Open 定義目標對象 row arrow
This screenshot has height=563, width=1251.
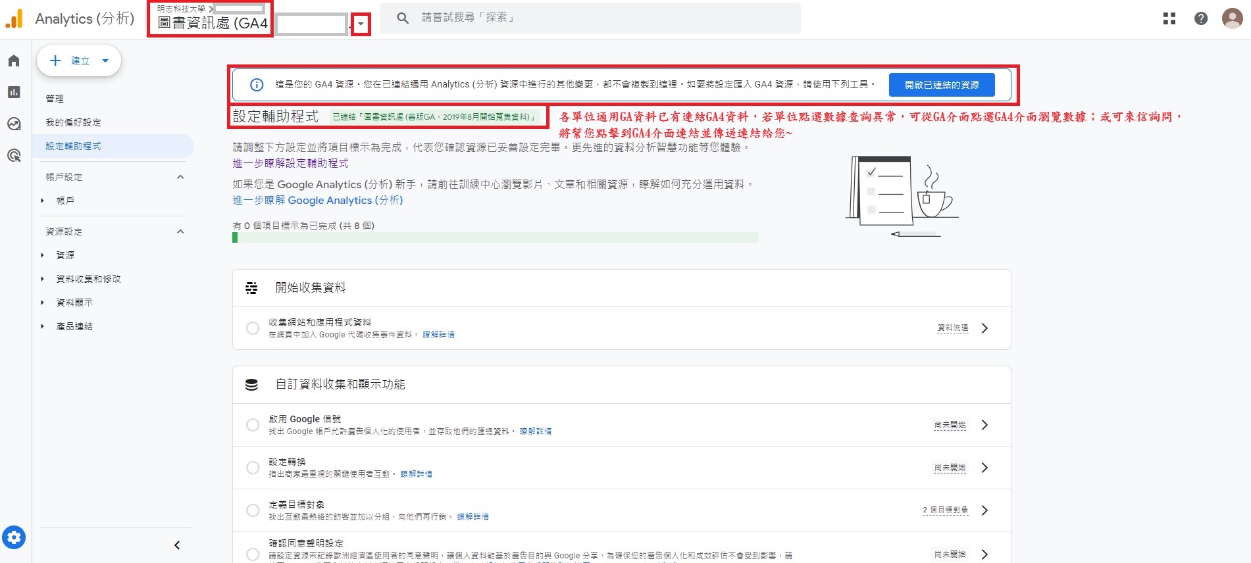pos(984,510)
